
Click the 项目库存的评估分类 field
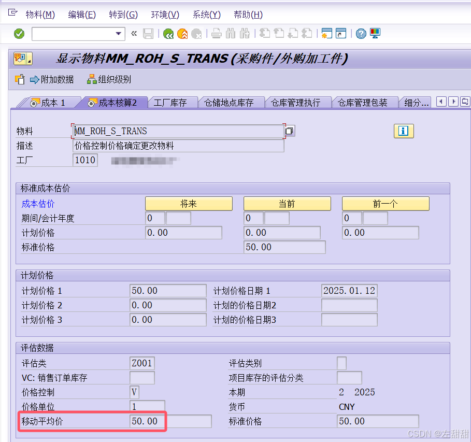[349, 377]
